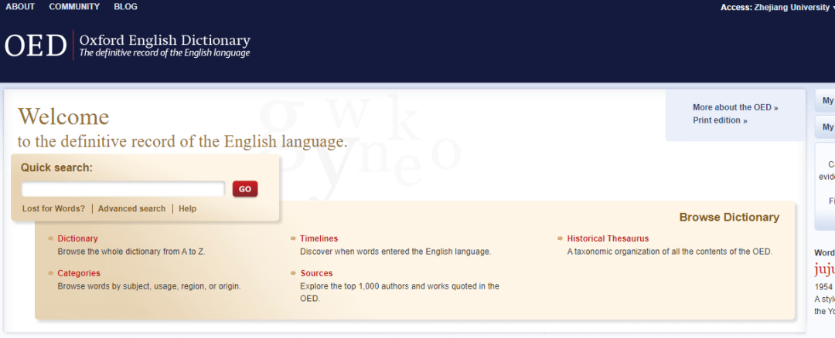Screen dimensions: 835x338
Task: Open the Historical Thesaurus link
Action: click(x=608, y=238)
